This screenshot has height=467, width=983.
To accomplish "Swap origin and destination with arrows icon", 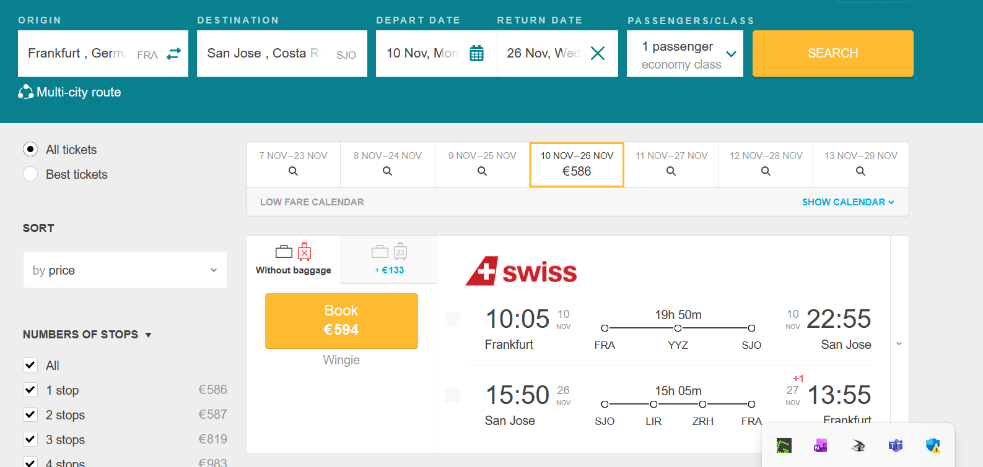I will [x=174, y=54].
